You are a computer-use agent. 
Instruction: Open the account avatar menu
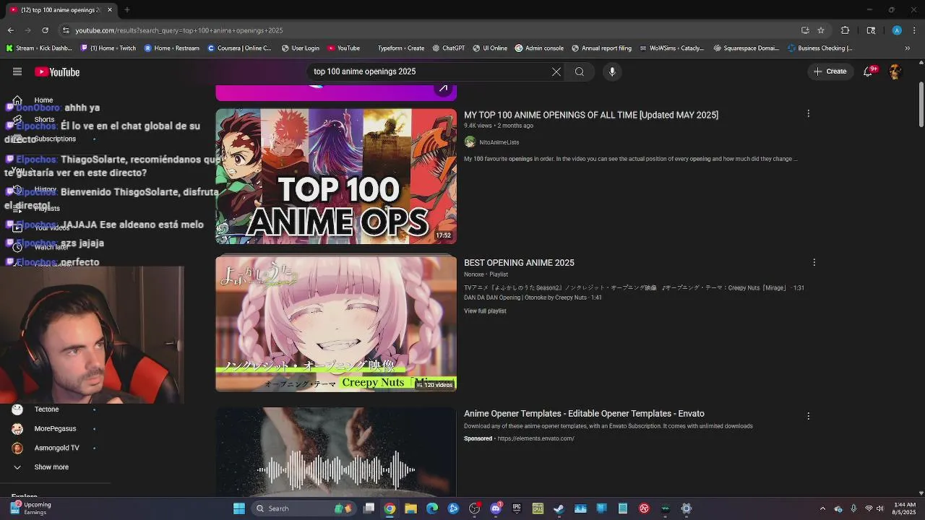click(x=895, y=71)
